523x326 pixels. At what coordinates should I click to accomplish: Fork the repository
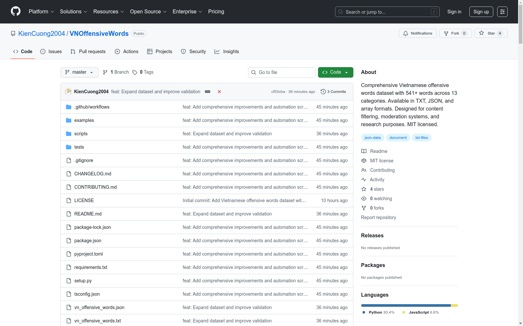pos(455,33)
